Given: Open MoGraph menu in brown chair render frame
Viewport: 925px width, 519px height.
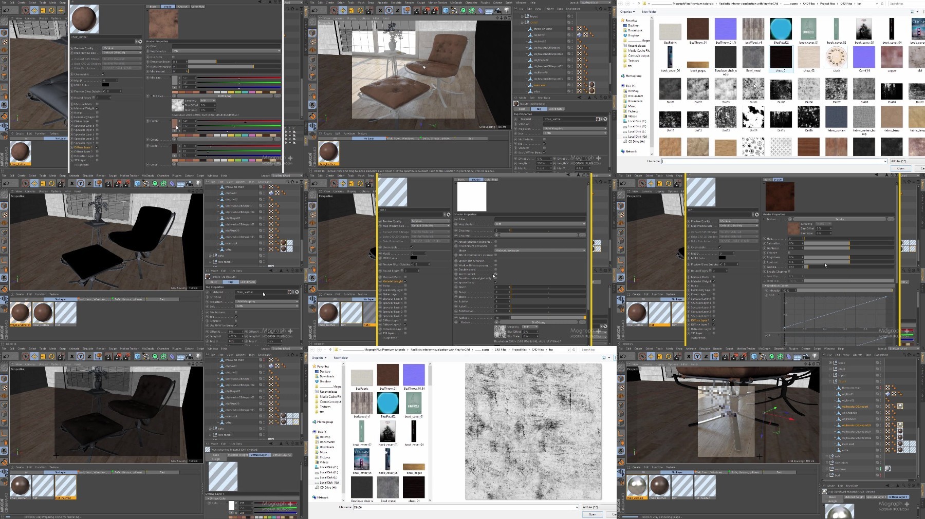Looking at the screenshot, I should [456, 3].
